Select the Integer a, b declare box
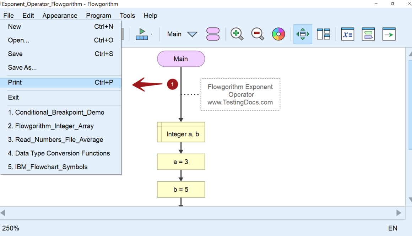The image size is (412, 236). (181, 132)
